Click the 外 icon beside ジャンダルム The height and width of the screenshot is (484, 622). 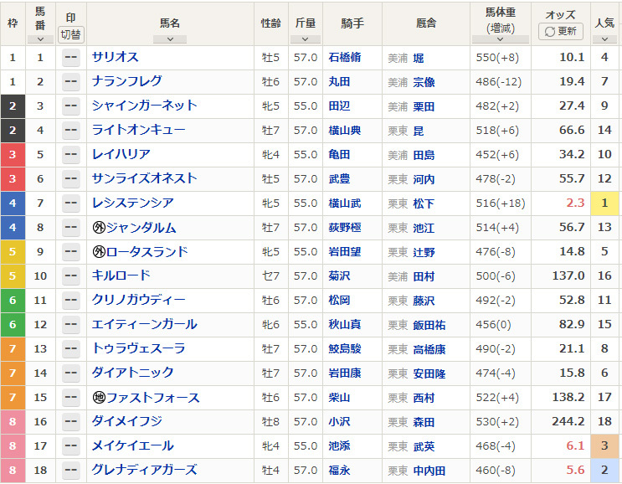[98, 228]
